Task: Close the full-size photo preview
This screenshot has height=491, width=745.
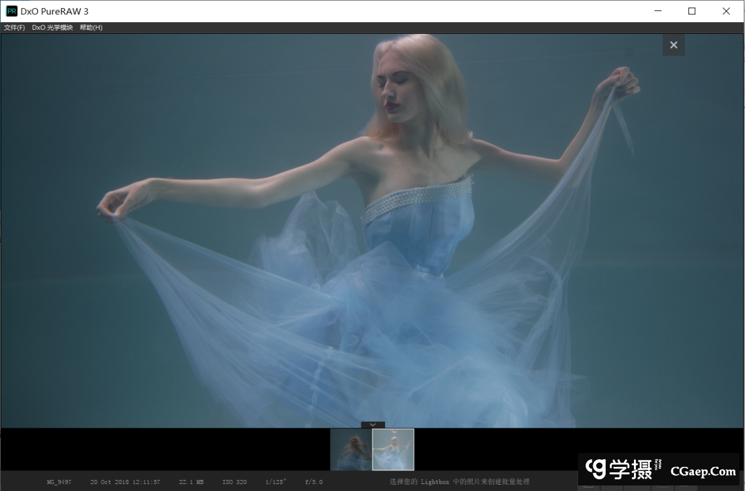Action: tap(673, 45)
